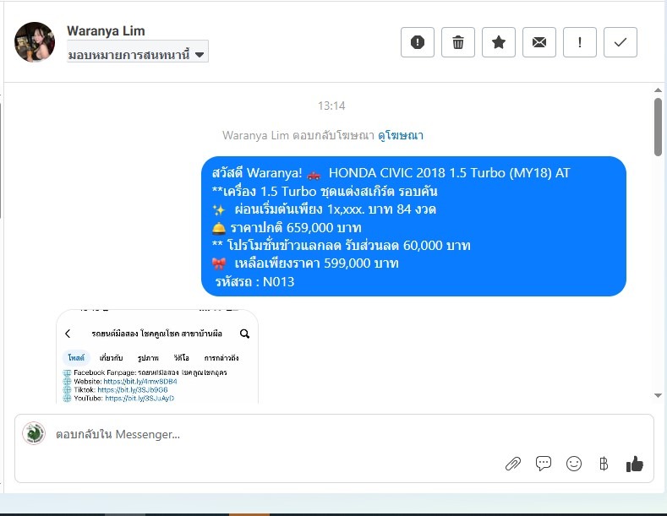Screen dimensions: 667x516
Task: Click the page avatar beside reply box
Action: pos(34,433)
